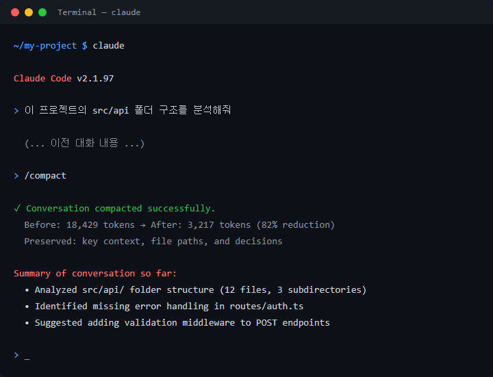Click "Conversation compacted successfully." message
Viewport: 493px width, 377px height.
pos(121,208)
